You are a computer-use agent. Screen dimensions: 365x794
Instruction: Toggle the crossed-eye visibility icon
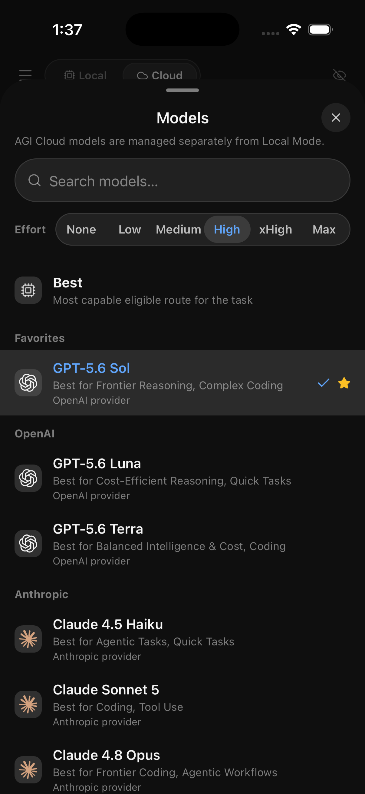tap(340, 75)
